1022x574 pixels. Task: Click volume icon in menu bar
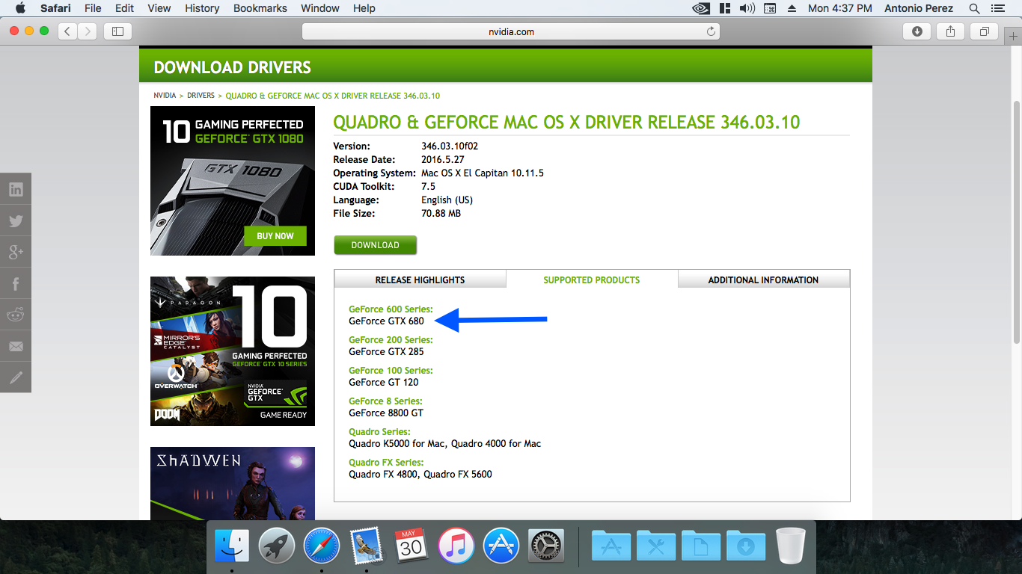[747, 8]
